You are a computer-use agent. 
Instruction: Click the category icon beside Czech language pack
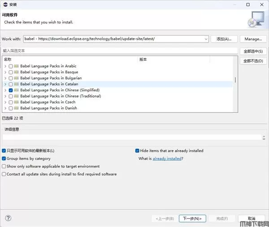(x=16, y=102)
